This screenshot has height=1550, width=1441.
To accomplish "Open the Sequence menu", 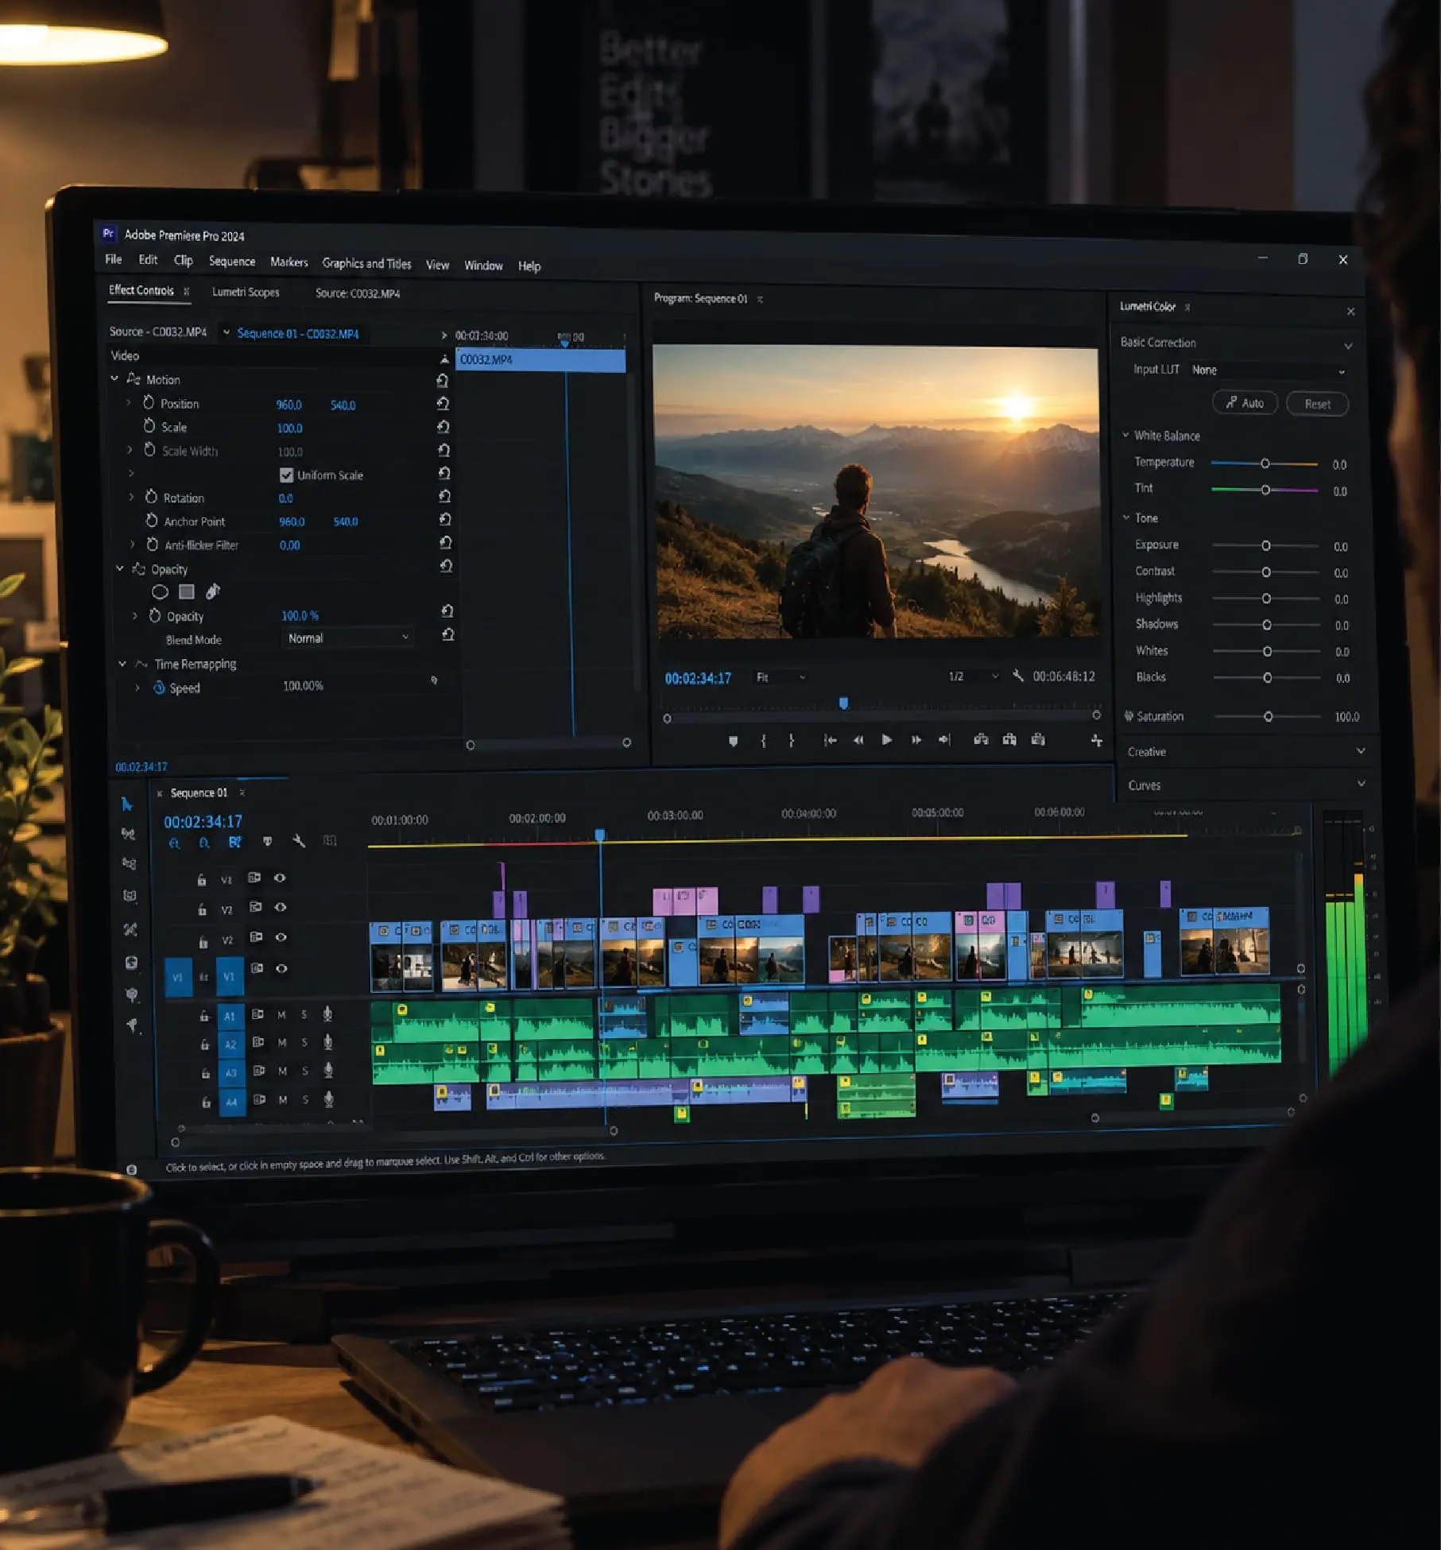I will pyautogui.click(x=232, y=262).
